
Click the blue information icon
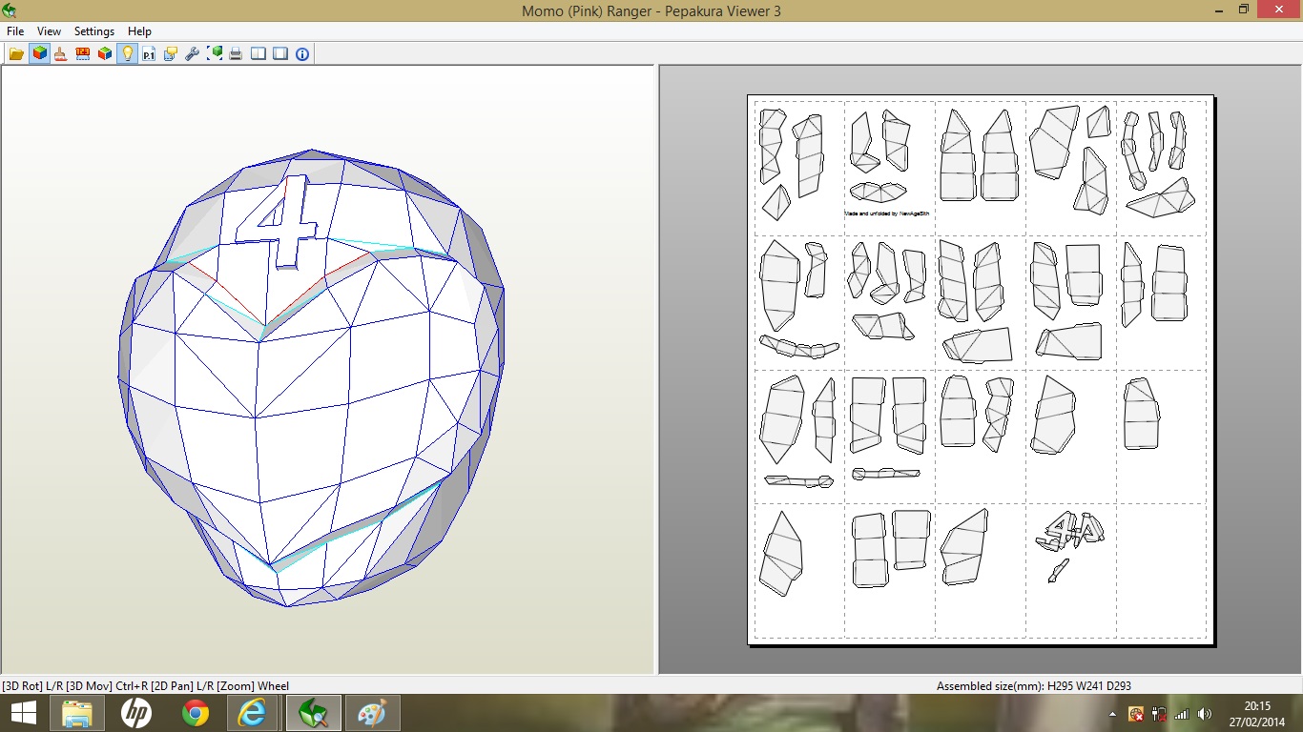point(302,54)
